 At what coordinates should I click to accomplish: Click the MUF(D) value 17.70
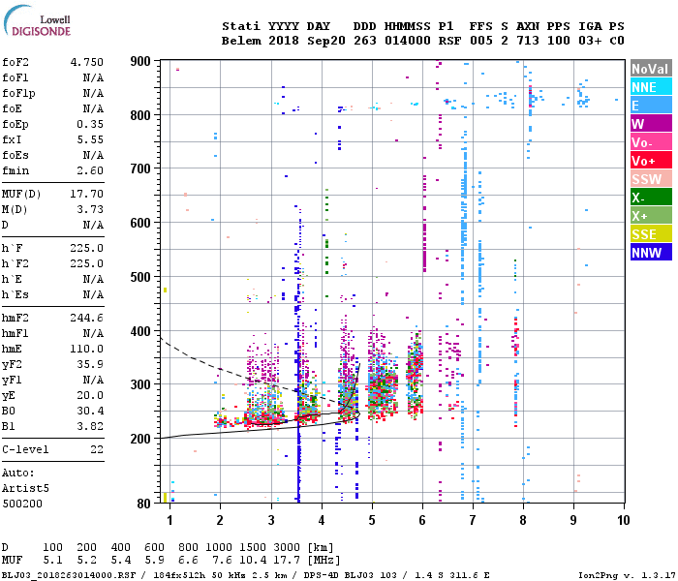[x=87, y=194]
